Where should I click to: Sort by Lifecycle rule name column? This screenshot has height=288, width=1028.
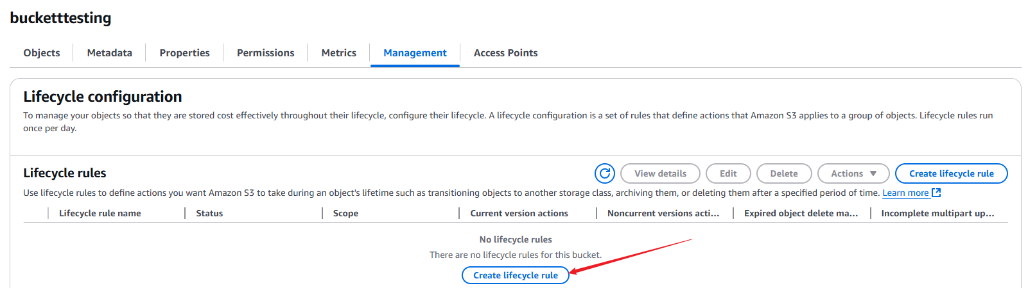pyautogui.click(x=100, y=213)
